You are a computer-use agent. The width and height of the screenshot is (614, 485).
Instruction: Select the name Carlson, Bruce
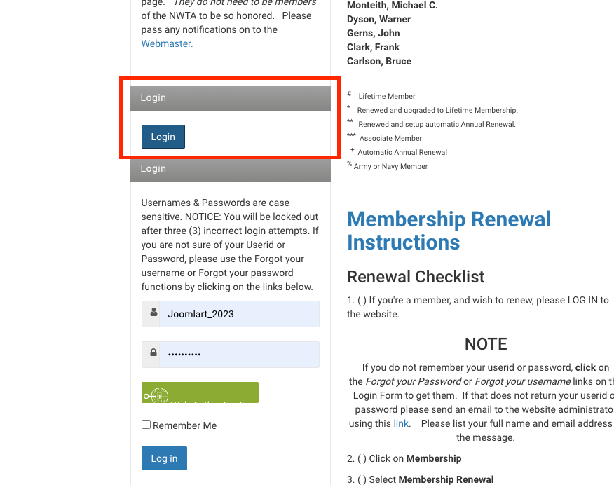[379, 61]
